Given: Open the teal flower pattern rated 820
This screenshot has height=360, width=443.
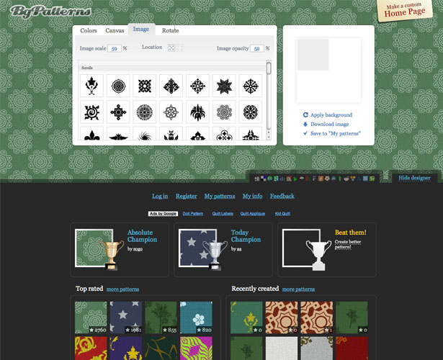Looking at the screenshot, I should 196,318.
